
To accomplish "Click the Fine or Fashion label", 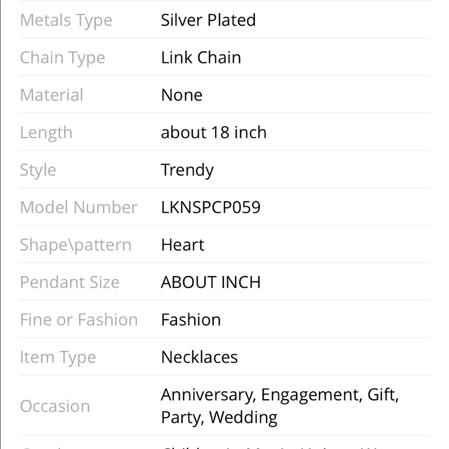I will point(79,320).
